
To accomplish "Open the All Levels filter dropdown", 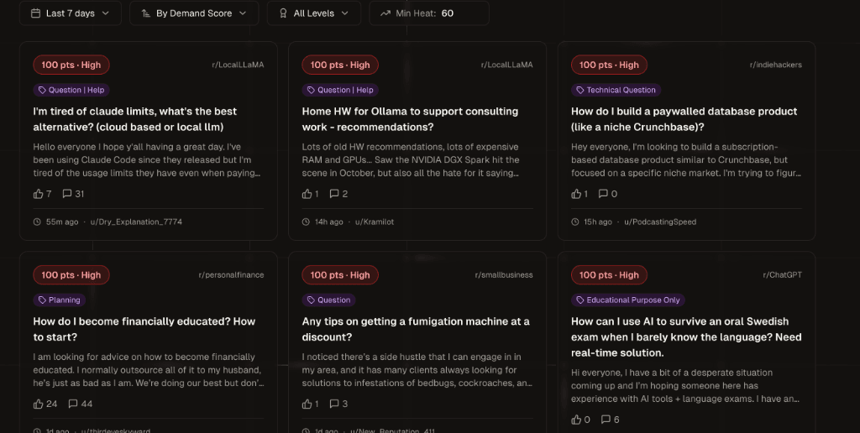I will click(x=314, y=13).
